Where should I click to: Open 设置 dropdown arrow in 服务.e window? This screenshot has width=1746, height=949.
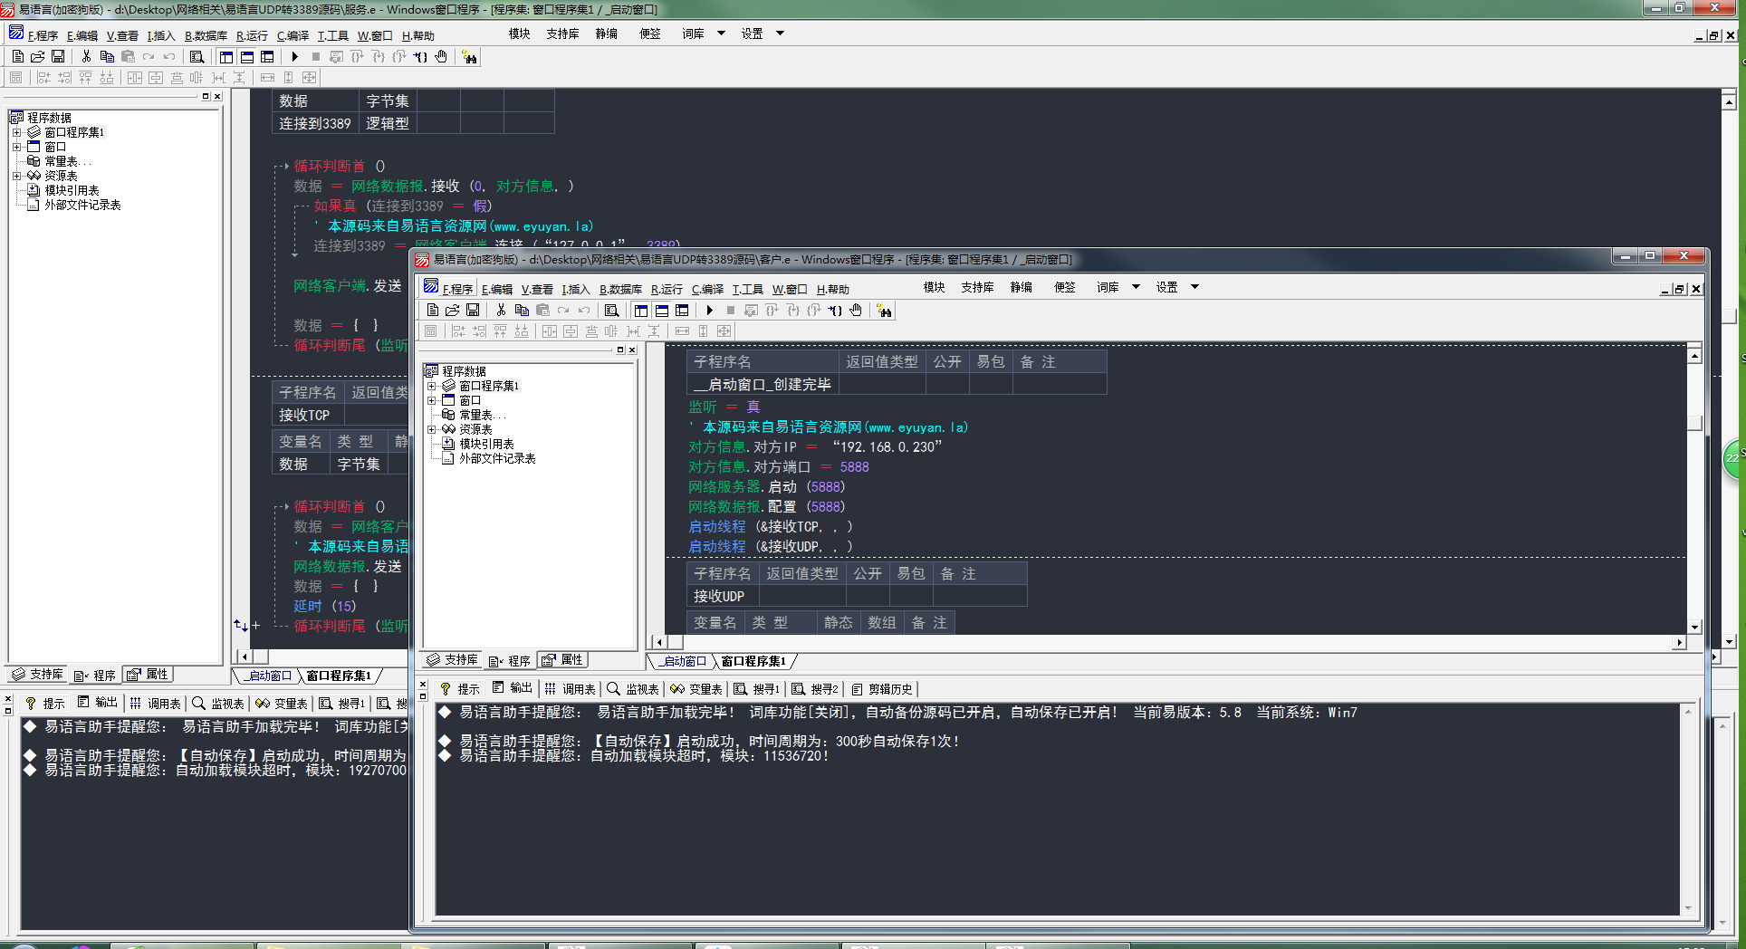point(780,34)
